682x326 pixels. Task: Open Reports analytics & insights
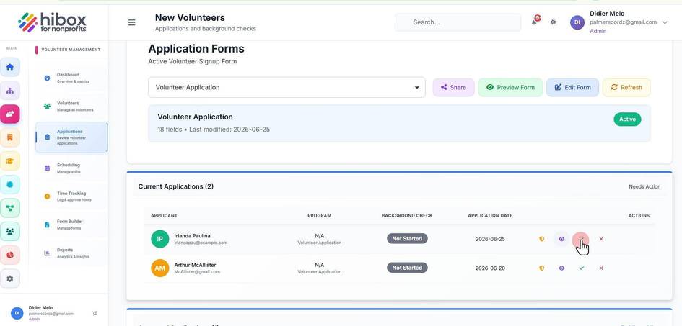[71, 253]
